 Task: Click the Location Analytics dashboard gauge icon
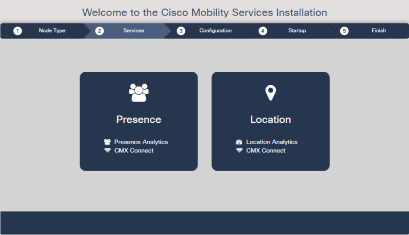239,142
